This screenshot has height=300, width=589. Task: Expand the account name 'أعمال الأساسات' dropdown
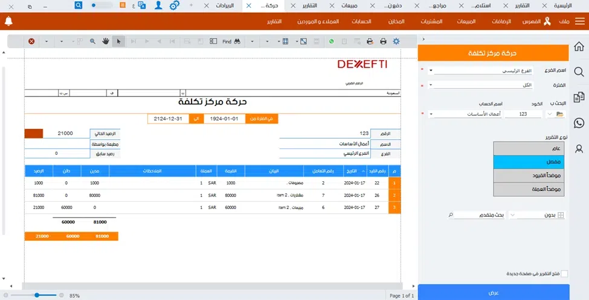pos(431,114)
